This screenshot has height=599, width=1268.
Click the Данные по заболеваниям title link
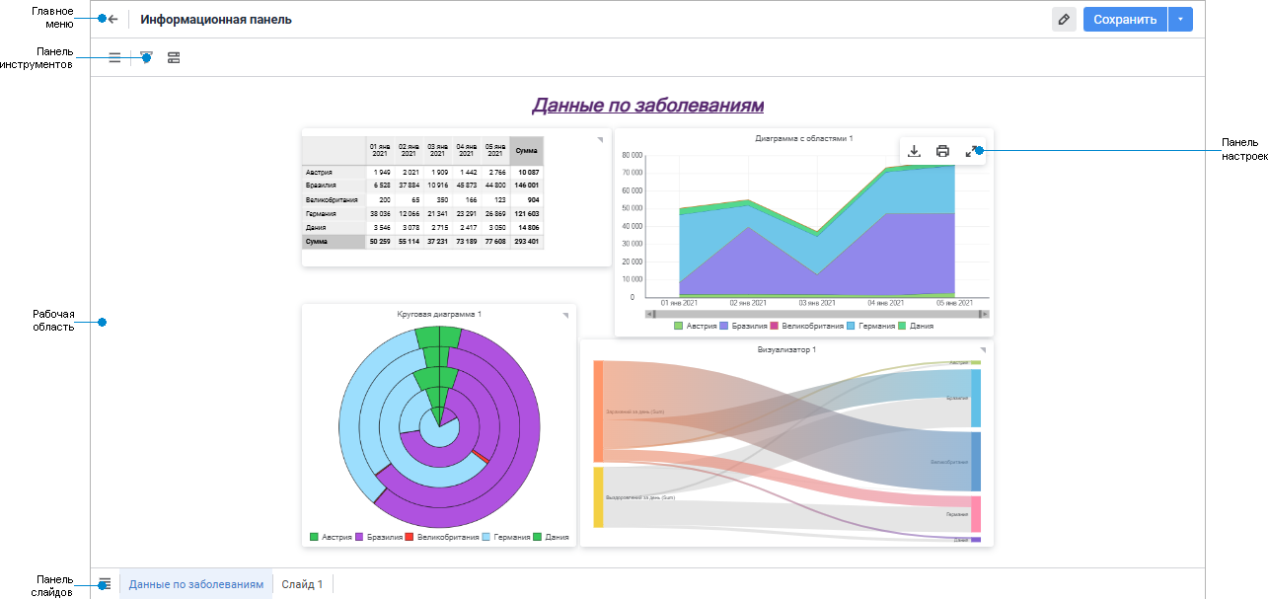tap(648, 105)
